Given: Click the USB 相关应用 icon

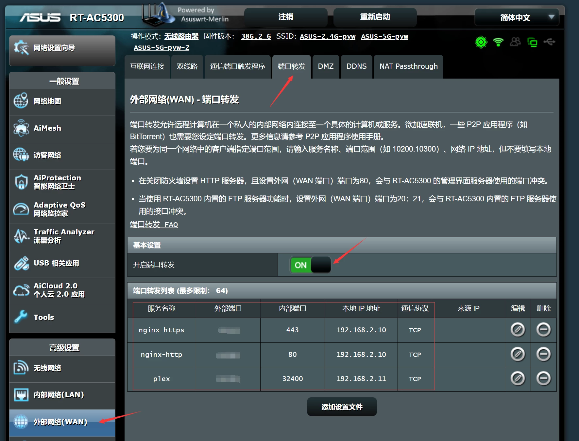Looking at the screenshot, I should tap(21, 263).
